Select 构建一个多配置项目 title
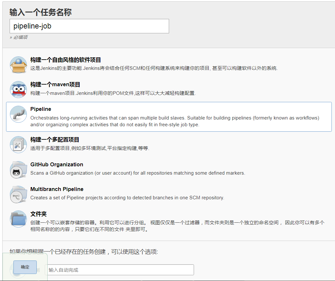This screenshot has height=281, width=335. click(55, 140)
